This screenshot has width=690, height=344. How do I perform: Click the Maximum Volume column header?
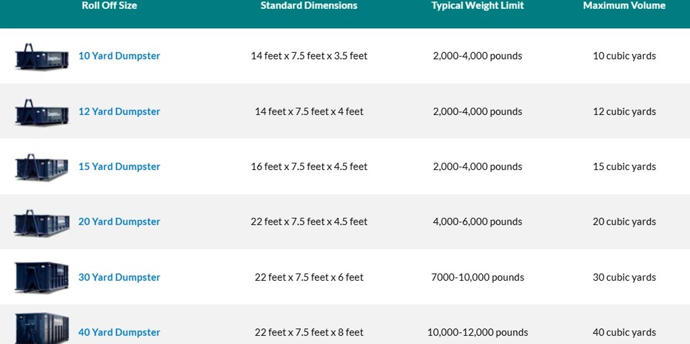(x=624, y=6)
